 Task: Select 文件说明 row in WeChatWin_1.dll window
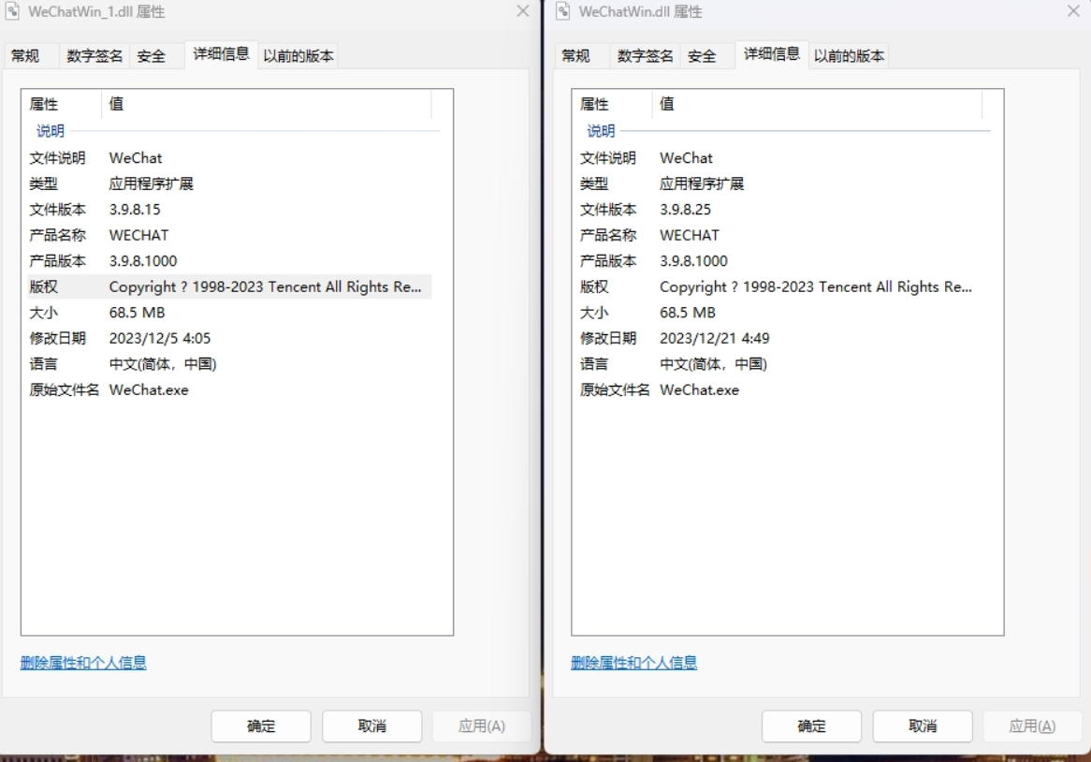(x=229, y=158)
